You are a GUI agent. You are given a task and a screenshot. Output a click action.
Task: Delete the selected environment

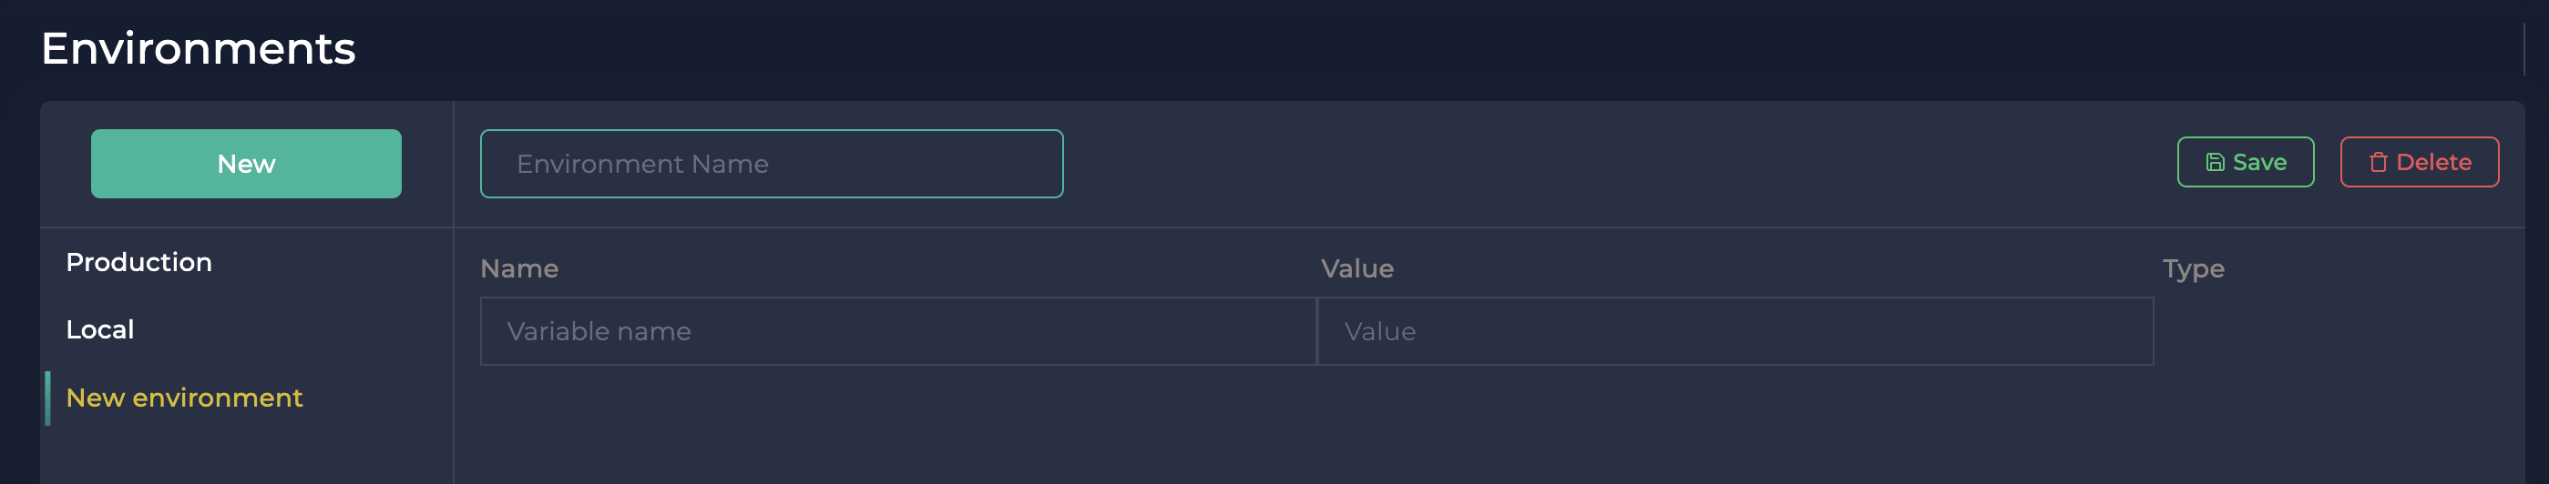pos(2419,162)
